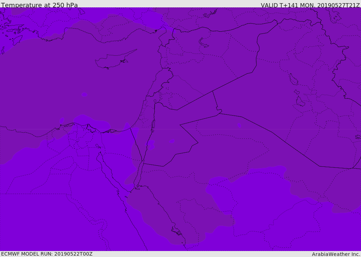Click the 'ECMWF MODEL RUN: 20190522T00Z' label
The height and width of the screenshot is (257, 361).
[x=47, y=254]
